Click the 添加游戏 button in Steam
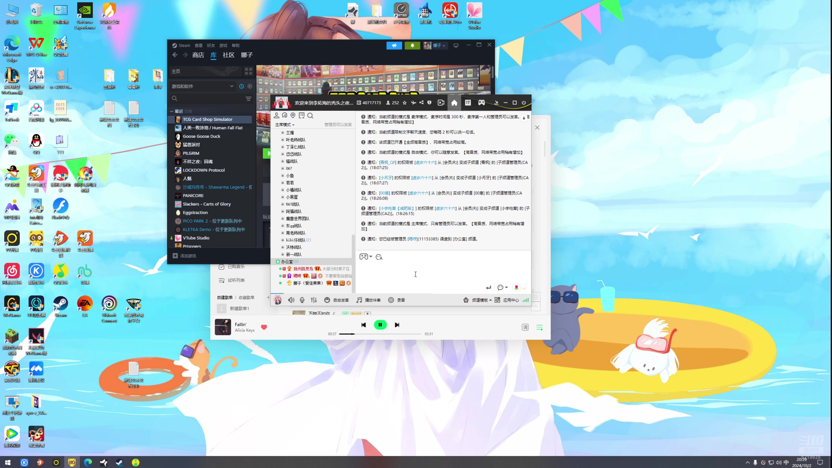 (185, 256)
